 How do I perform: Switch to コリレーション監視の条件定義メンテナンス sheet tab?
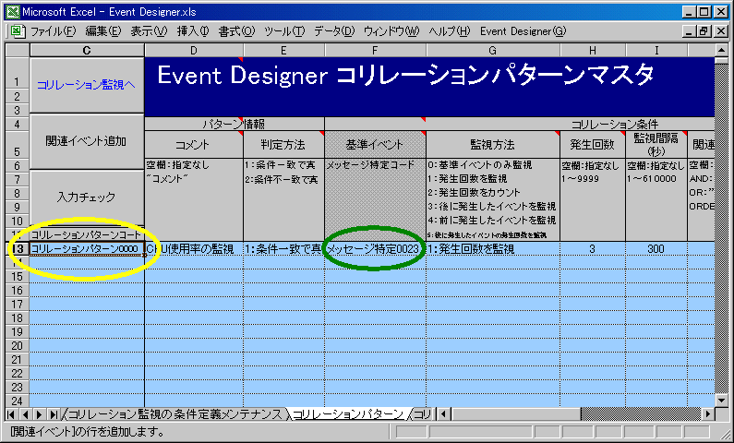click(175, 414)
